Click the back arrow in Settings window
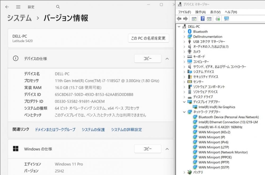Screen dimensions: 265x175 7,7
